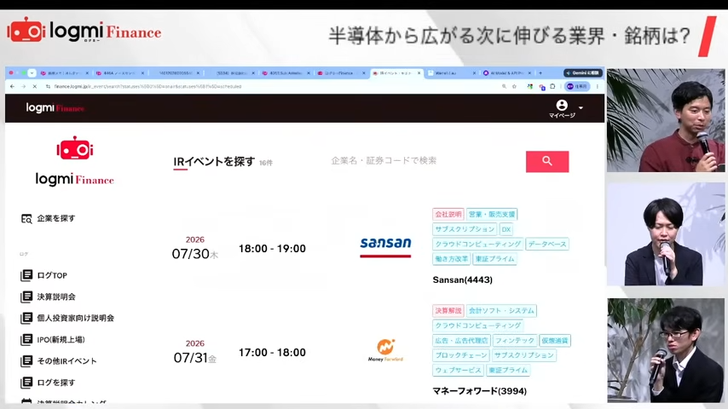Open the マネーフォワード(3994) company link

pos(480,391)
